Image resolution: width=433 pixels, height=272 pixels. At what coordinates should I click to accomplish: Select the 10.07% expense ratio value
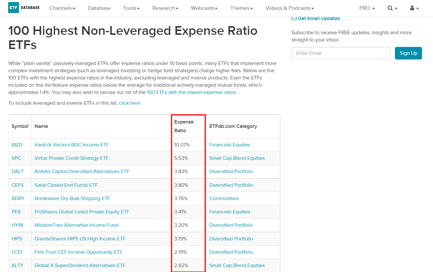tap(182, 145)
